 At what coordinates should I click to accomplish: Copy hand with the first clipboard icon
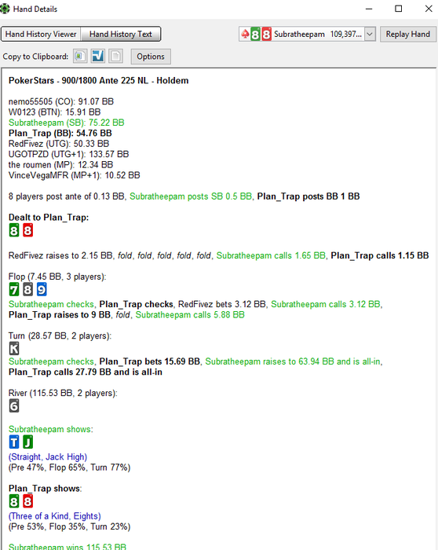coord(80,56)
